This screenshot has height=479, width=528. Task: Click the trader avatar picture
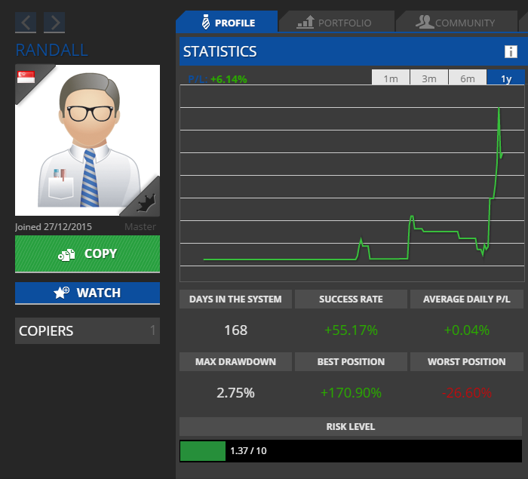87,140
